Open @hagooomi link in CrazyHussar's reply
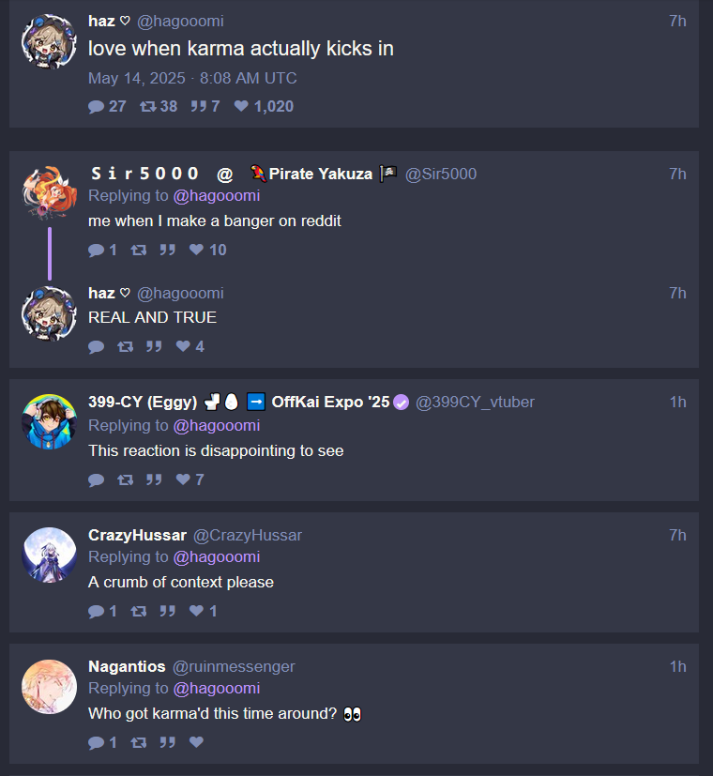Screen dimensions: 713x776 pos(217,556)
